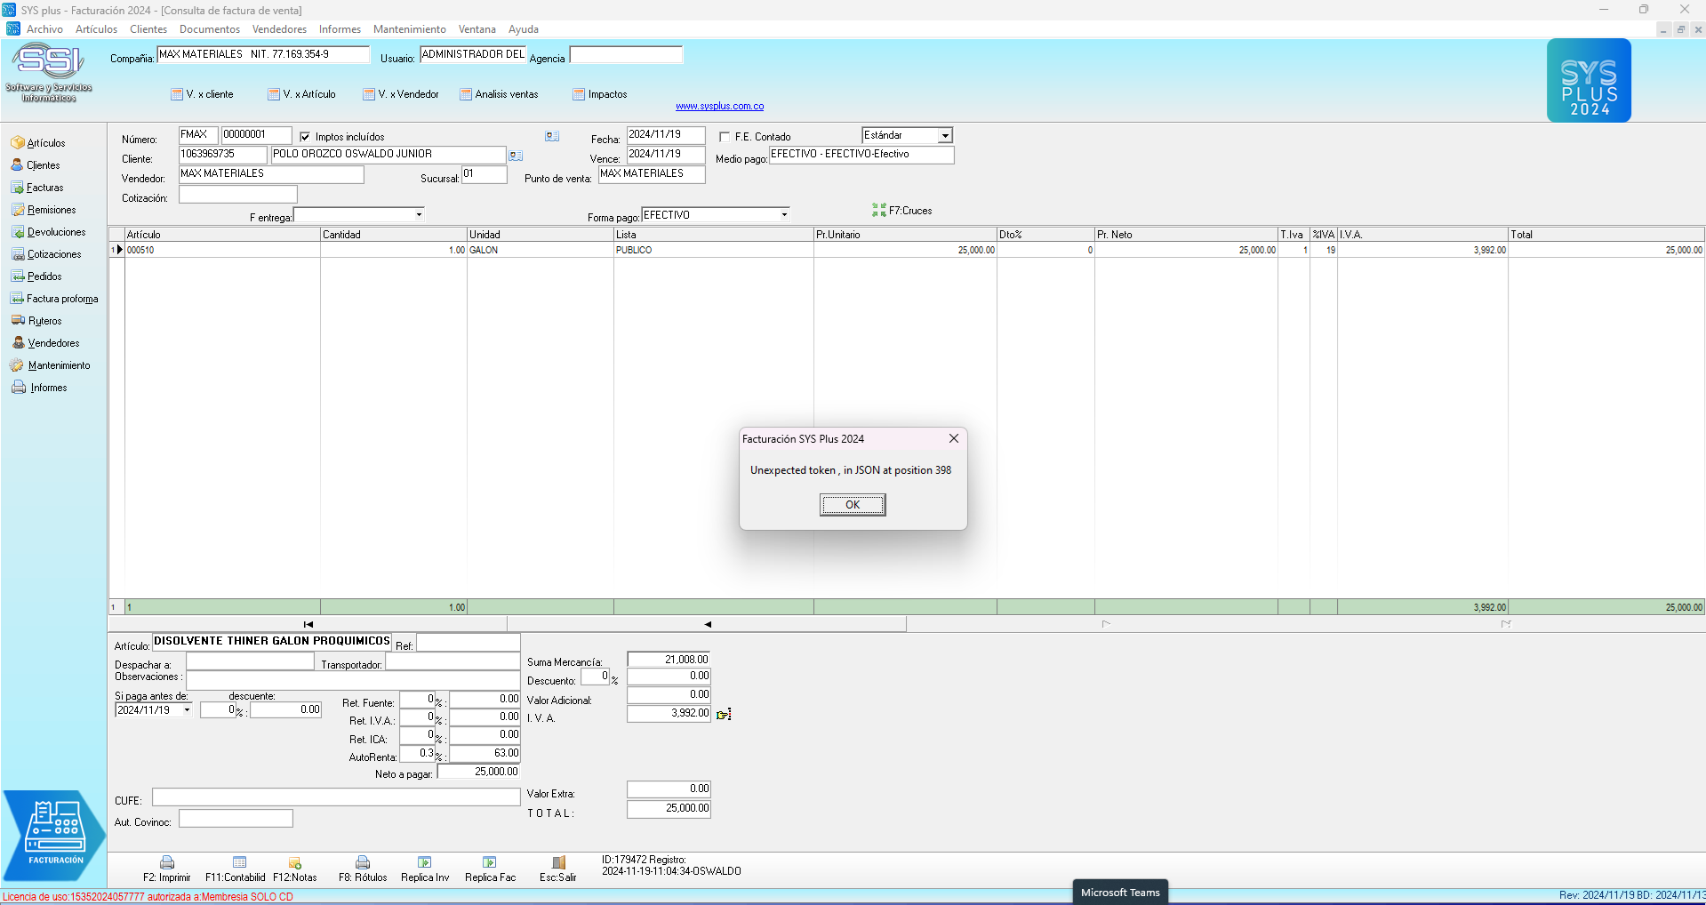The image size is (1706, 905).
Task: Click the CUFE input field
Action: tap(336, 797)
